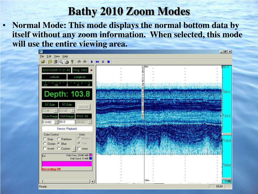258x194 pixels.
Task: Pause the playback
Action: pyautogui.click(x=103, y=62)
